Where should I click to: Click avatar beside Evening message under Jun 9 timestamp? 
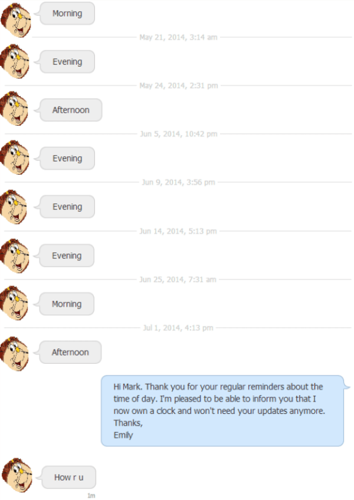tap(15, 207)
